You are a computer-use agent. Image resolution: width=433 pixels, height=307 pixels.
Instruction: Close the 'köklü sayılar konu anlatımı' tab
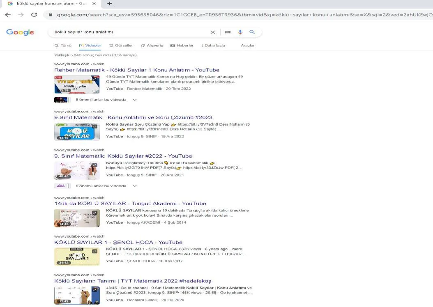(x=94, y=4)
